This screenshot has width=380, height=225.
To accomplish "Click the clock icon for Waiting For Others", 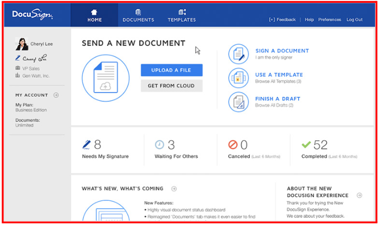I will click(x=159, y=145).
